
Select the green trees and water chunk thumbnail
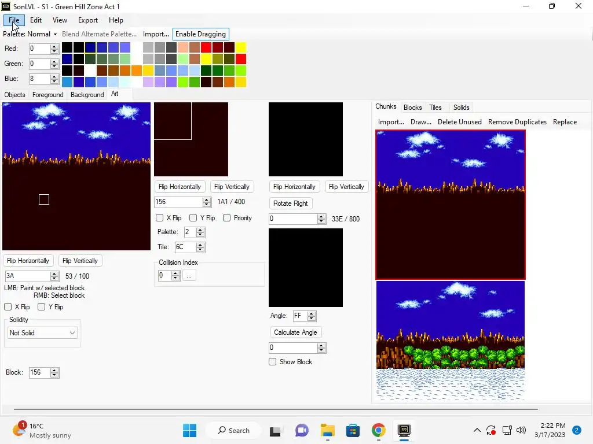point(451,341)
